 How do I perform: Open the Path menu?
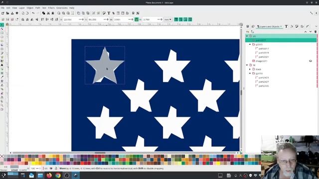(38, 8)
